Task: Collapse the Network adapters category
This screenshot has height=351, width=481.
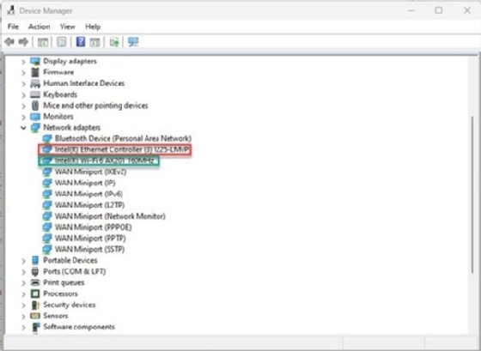Action: tap(24, 128)
